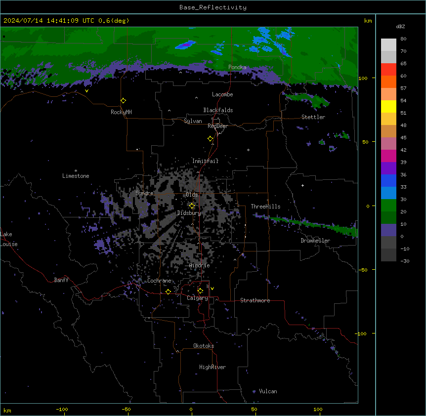Click the white asterisk east of Innisfail
426x416 pixels.
[x=248, y=150]
